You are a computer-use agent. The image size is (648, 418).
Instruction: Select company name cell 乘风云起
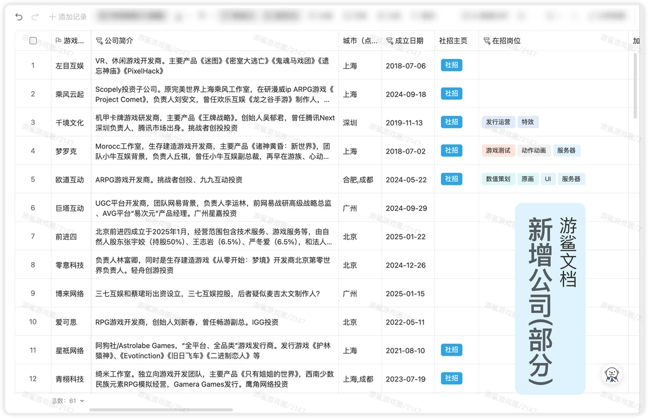click(71, 94)
